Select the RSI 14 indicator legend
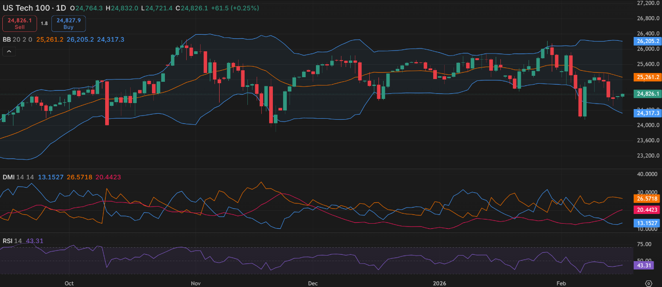This screenshot has height=287, width=662. point(12,241)
